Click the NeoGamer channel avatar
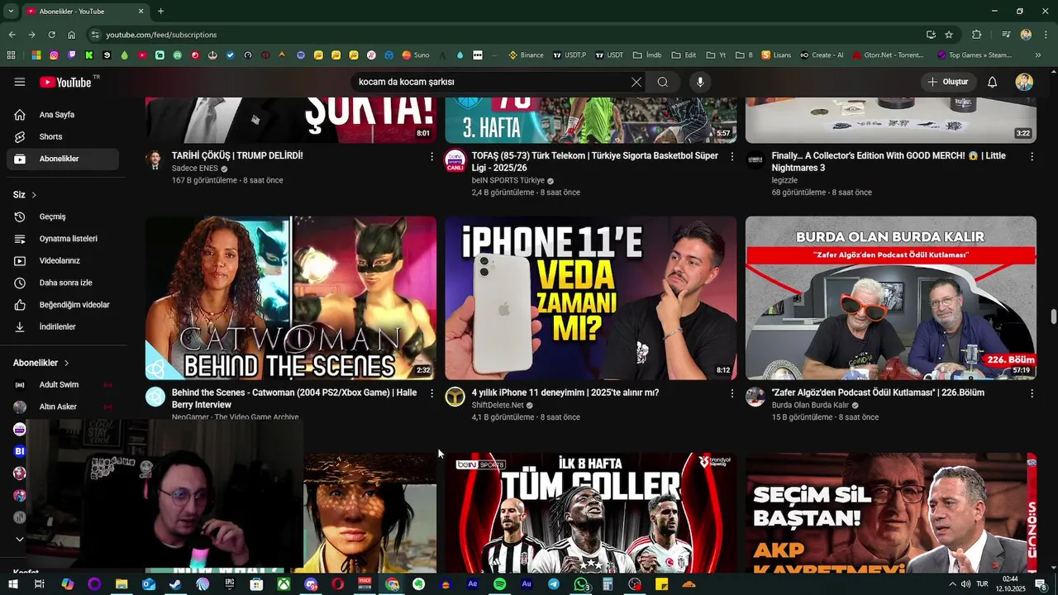Viewport: 1058px width, 595px height. (155, 397)
